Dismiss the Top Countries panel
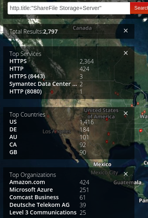This screenshot has width=148, height=218. coord(126,113)
